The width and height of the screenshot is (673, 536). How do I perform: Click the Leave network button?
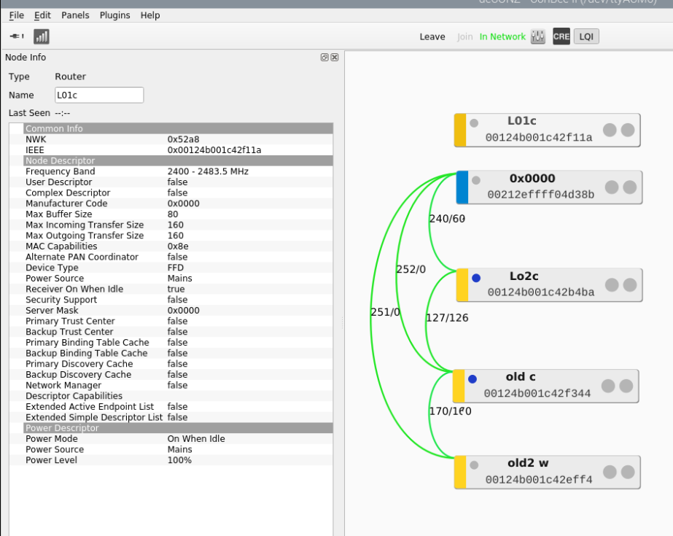[432, 37]
